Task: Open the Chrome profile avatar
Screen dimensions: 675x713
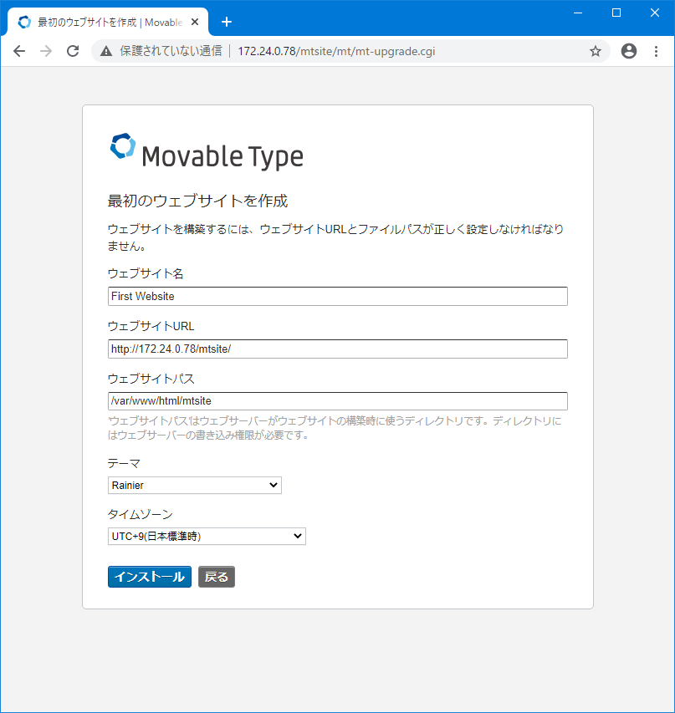Action: pyautogui.click(x=628, y=51)
